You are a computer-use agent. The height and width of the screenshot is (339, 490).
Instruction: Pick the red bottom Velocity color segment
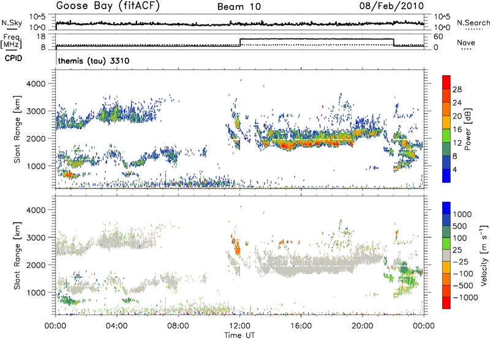pyautogui.click(x=447, y=303)
